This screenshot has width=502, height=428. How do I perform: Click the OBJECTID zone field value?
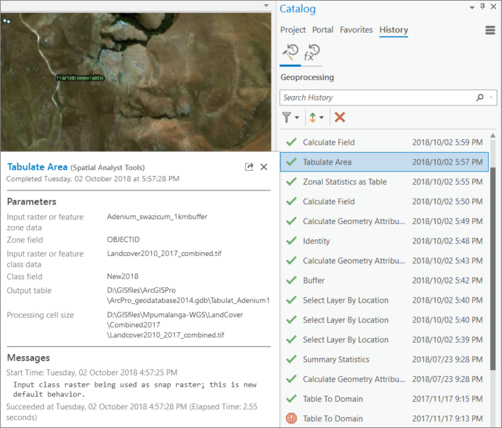tap(123, 239)
